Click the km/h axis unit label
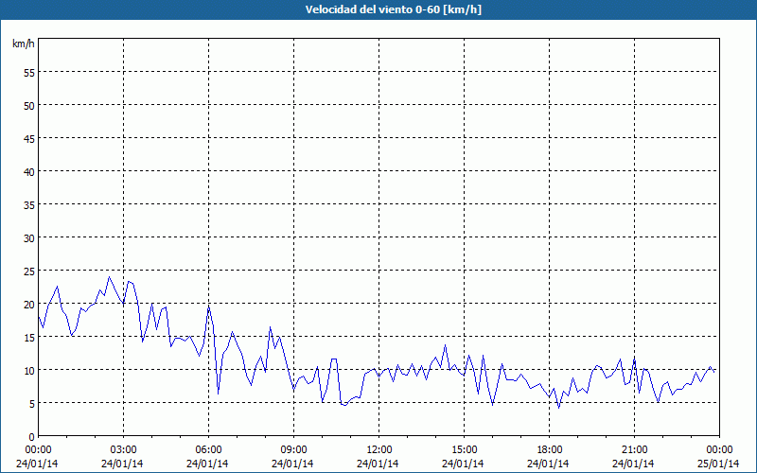 pos(23,44)
